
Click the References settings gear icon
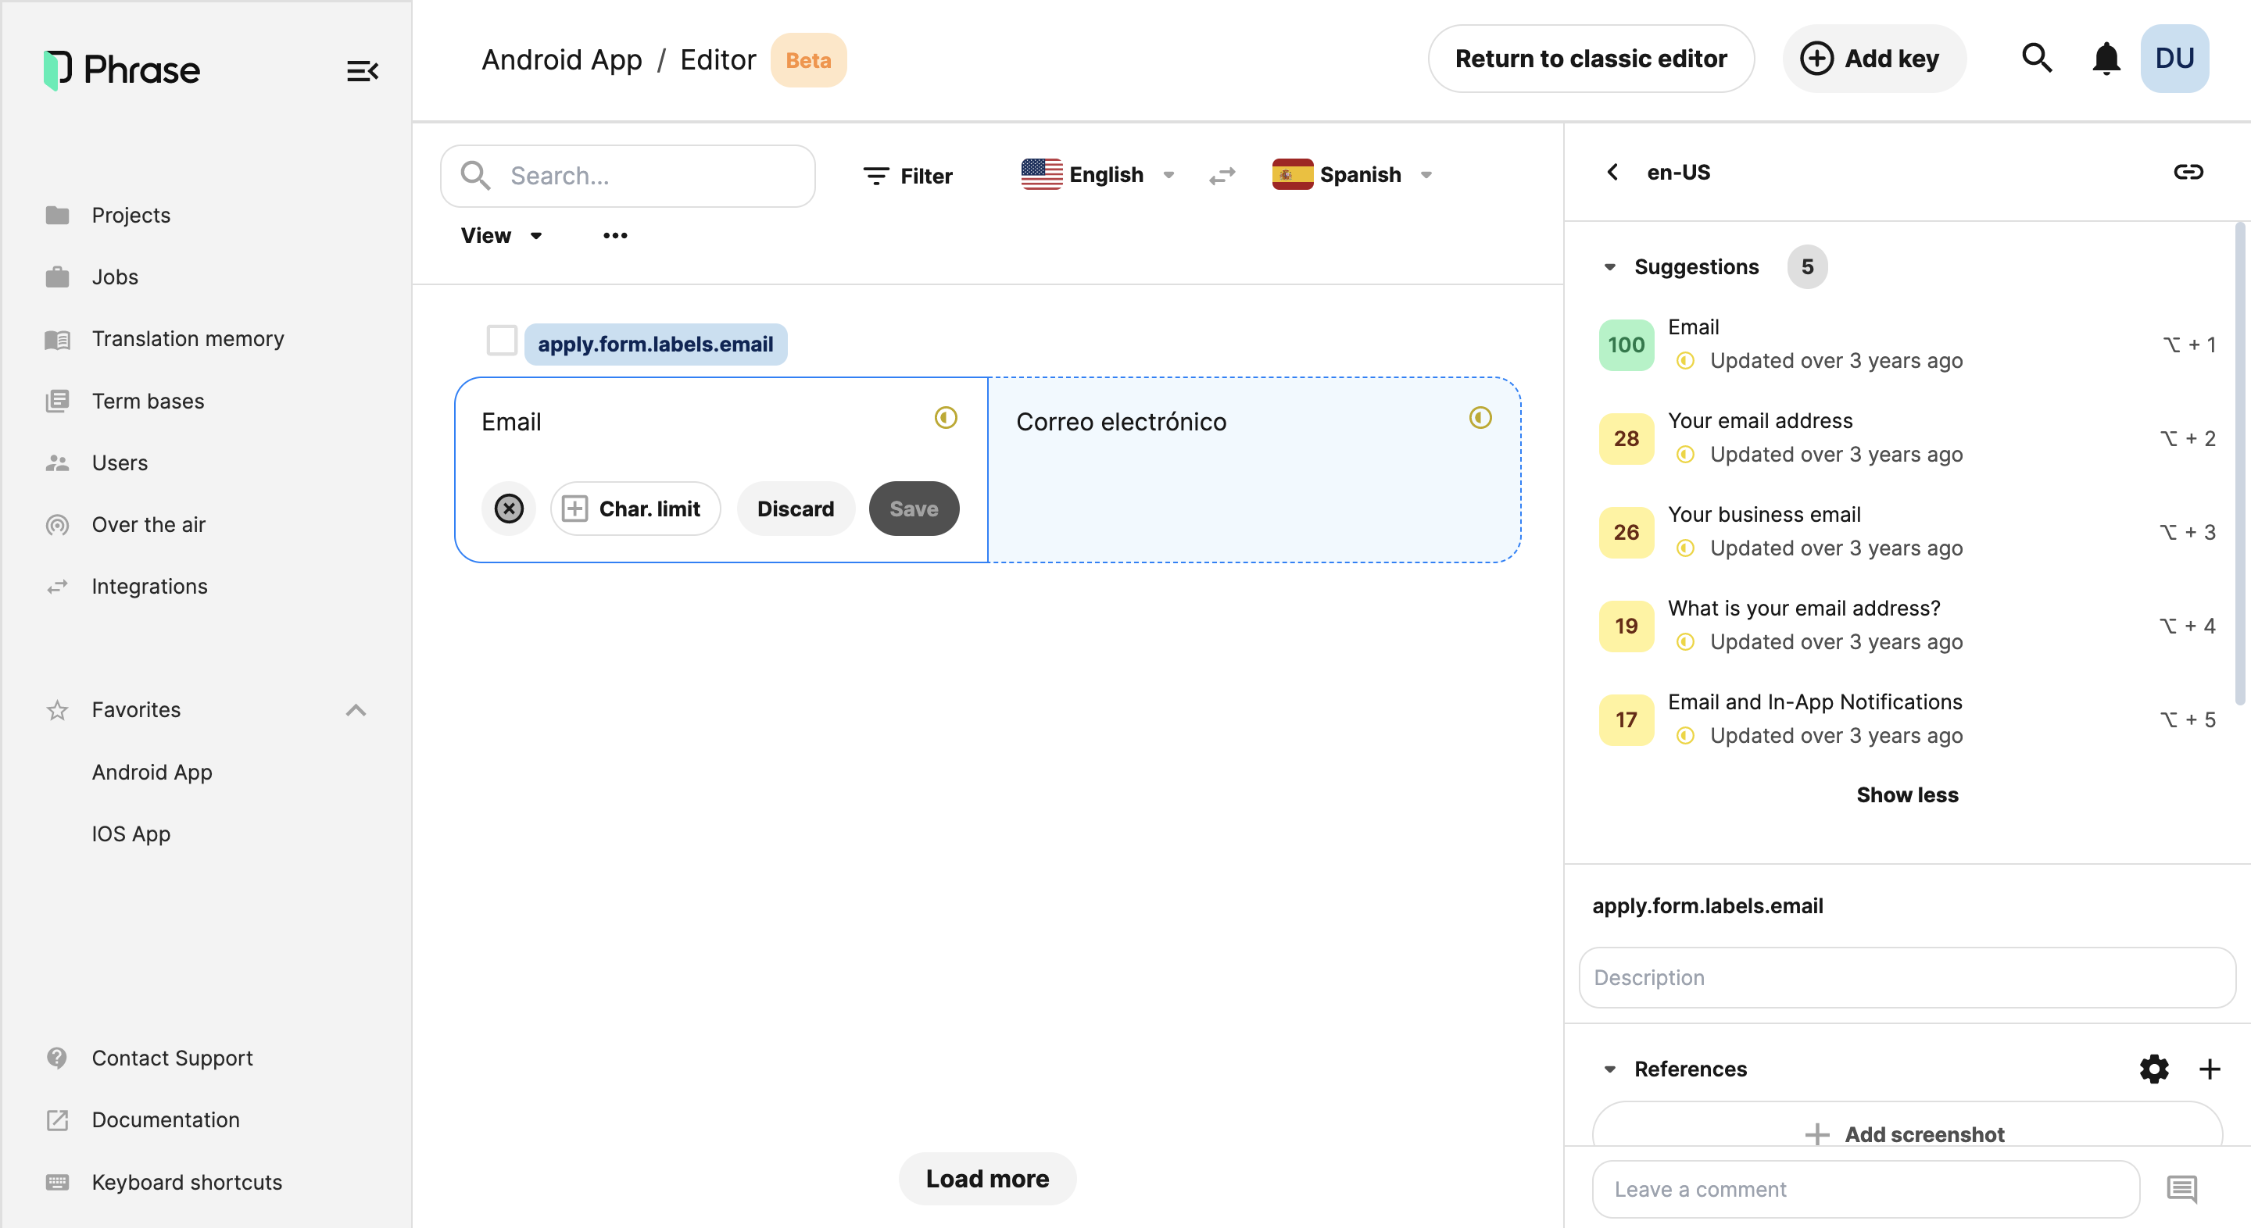2154,1069
